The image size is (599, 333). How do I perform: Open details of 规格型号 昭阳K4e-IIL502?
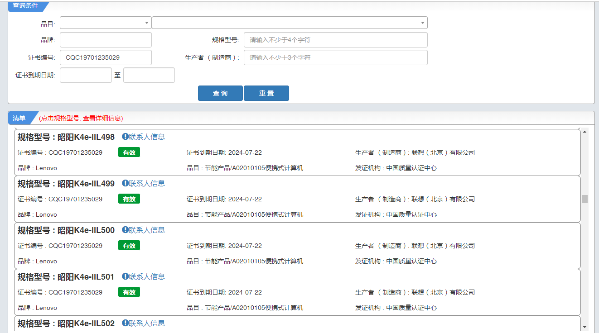[x=66, y=323]
